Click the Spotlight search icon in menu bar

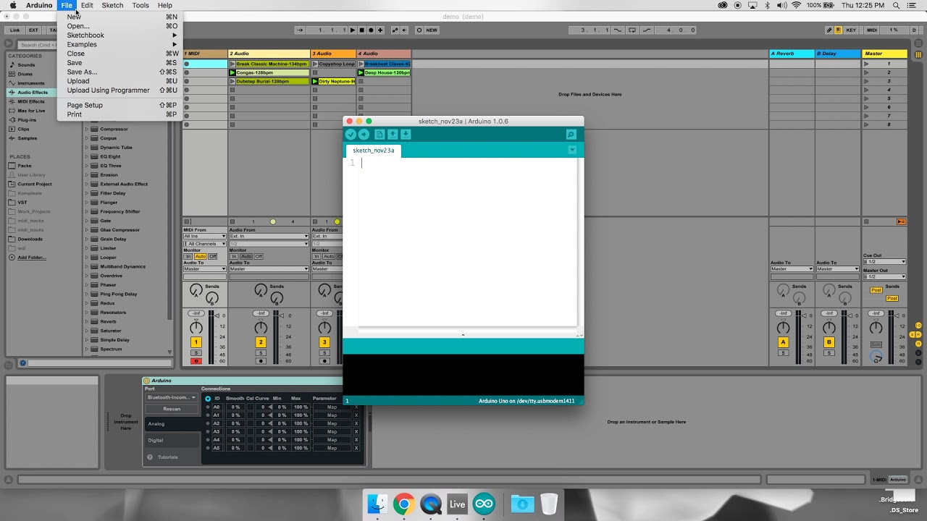tap(895, 5)
